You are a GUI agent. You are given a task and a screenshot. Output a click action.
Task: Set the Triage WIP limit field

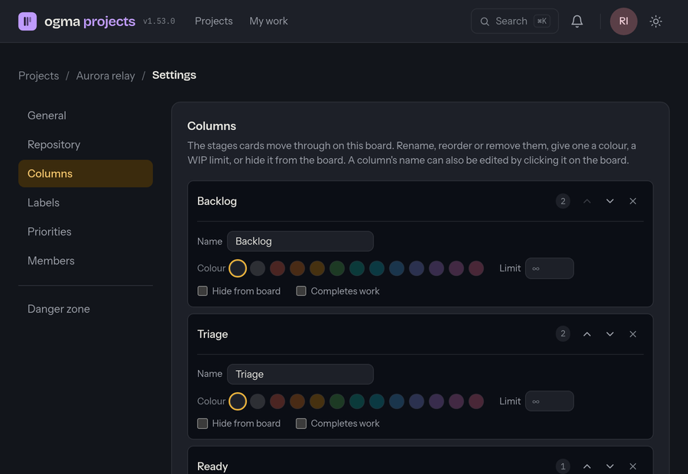click(x=550, y=401)
